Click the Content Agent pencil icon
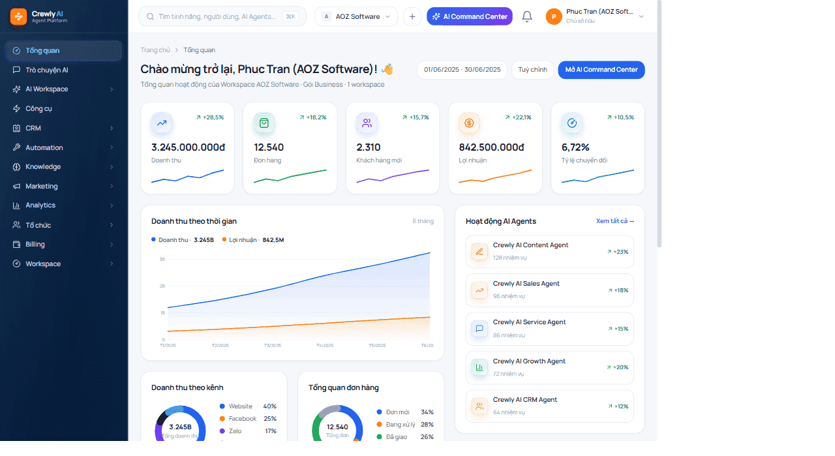This screenshot has height=456, width=835. 479,251
